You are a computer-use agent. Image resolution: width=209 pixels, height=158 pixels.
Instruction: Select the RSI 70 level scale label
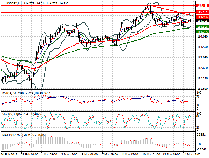coord(198,97)
